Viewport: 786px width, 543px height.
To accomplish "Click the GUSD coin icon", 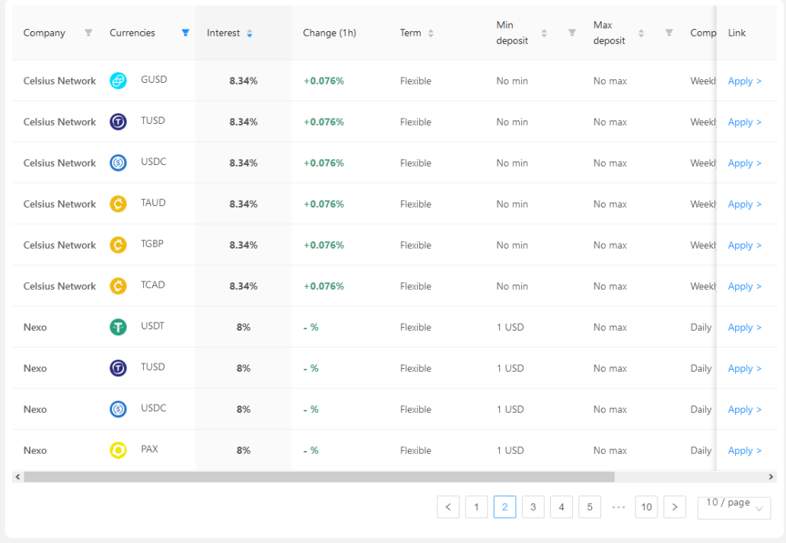I will coord(118,80).
